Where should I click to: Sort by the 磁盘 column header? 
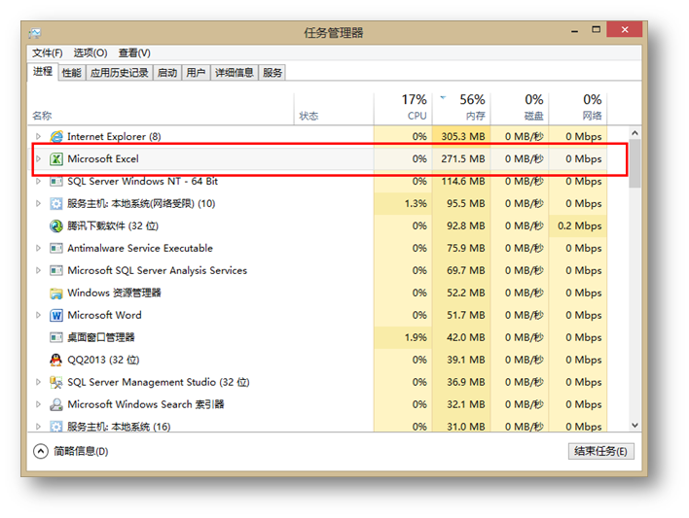520,109
